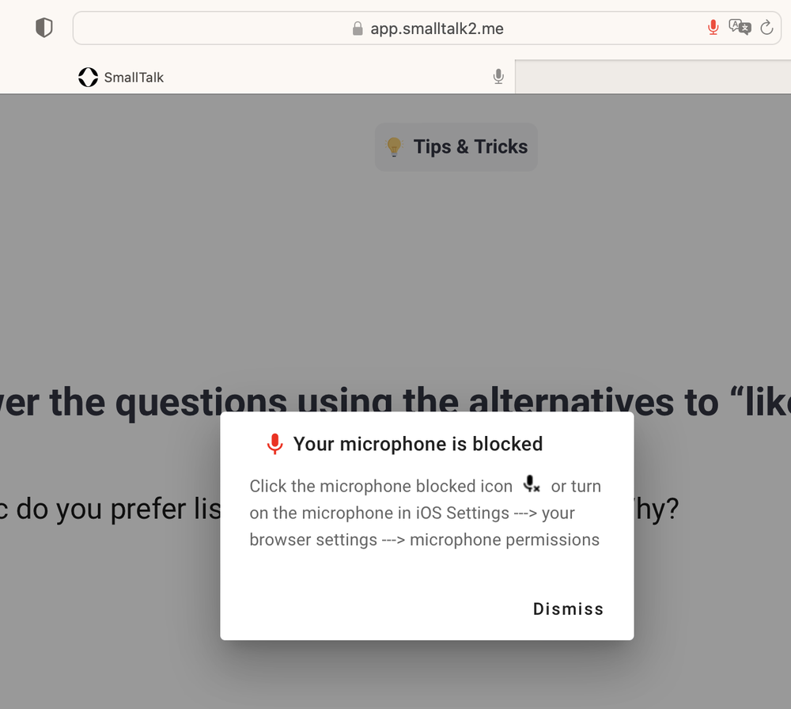791x709 pixels.
Task: Click the gray microphone indicator on SmallTalk tab
Action: click(x=498, y=77)
